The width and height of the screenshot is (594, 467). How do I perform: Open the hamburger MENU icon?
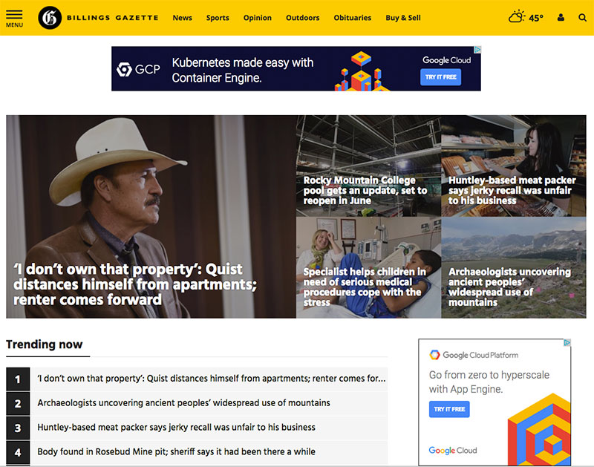tap(14, 18)
